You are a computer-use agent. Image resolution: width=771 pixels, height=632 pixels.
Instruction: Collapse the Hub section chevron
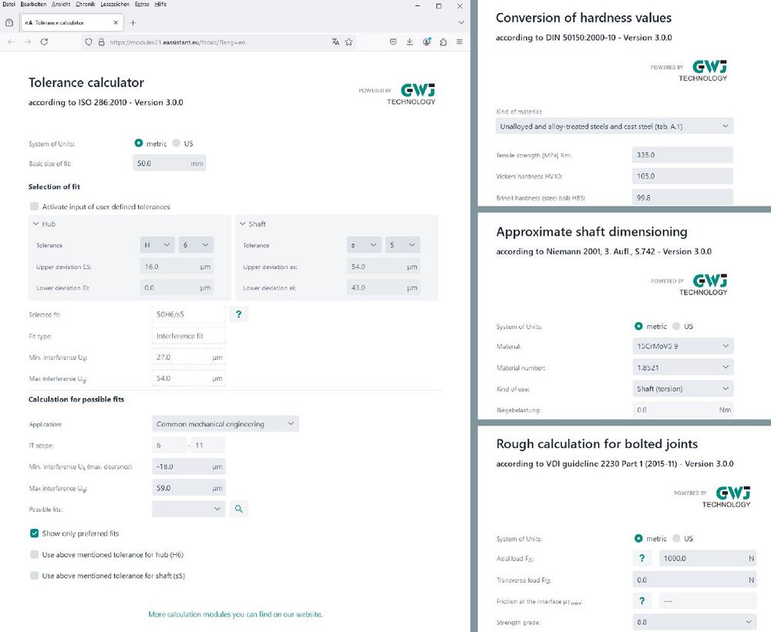coord(35,224)
